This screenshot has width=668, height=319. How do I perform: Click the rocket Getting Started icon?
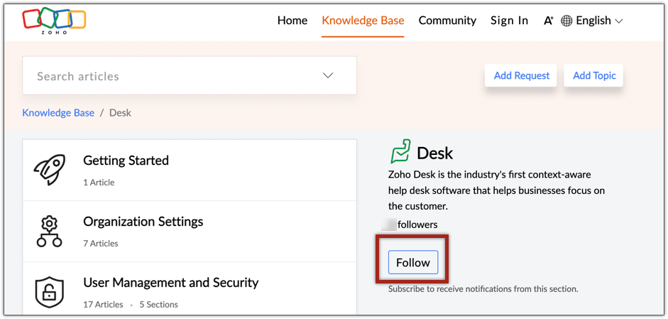click(50, 170)
